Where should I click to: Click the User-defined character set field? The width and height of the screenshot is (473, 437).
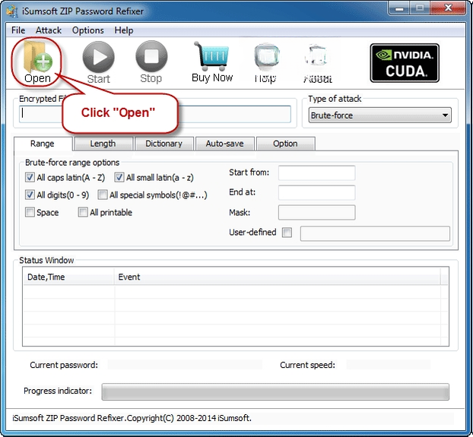pos(375,233)
